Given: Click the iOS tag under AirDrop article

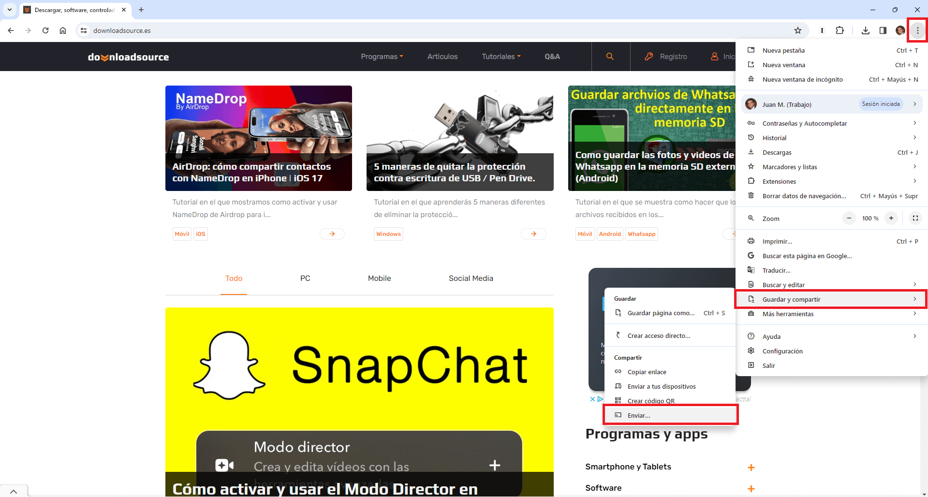Looking at the screenshot, I should 201,234.
